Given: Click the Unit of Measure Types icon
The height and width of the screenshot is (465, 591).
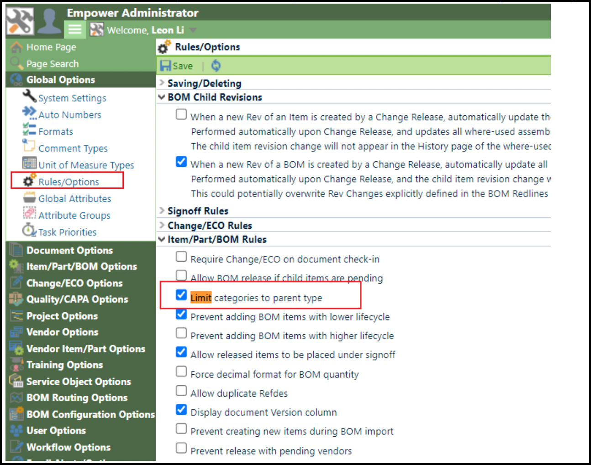Looking at the screenshot, I should click(29, 163).
